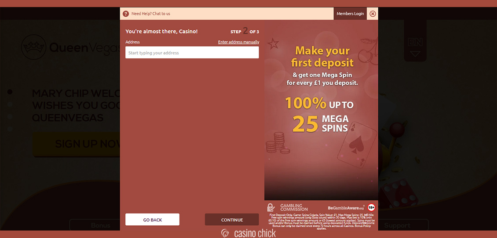497x238 pixels.
Task: Click the CONTINUE button
Action: (x=232, y=220)
